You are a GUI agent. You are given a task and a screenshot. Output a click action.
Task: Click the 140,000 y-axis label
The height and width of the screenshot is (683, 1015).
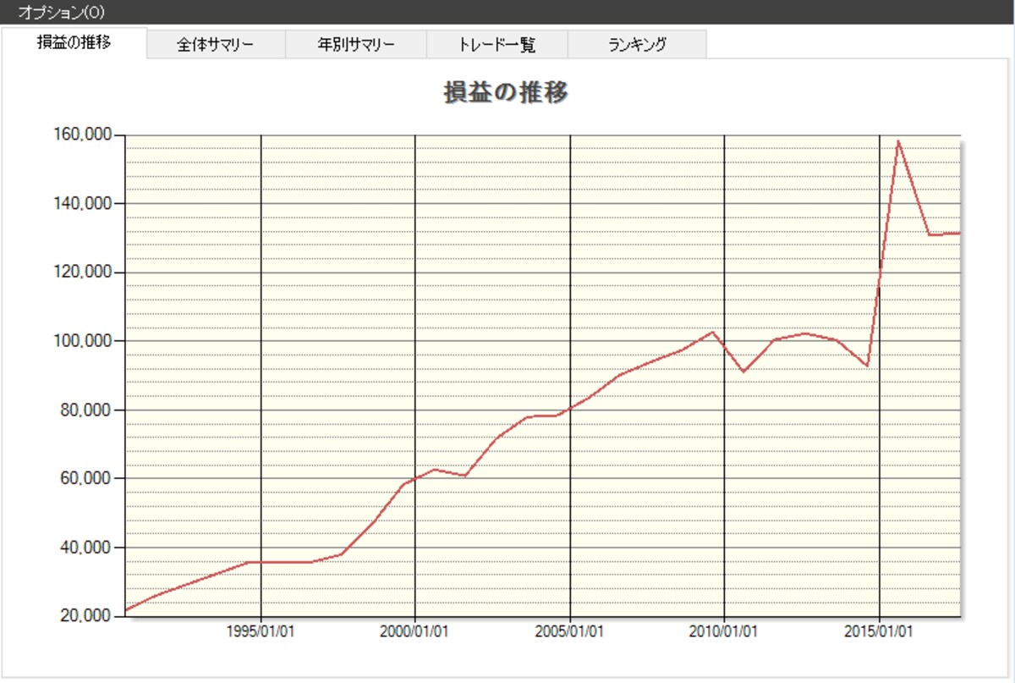84,204
